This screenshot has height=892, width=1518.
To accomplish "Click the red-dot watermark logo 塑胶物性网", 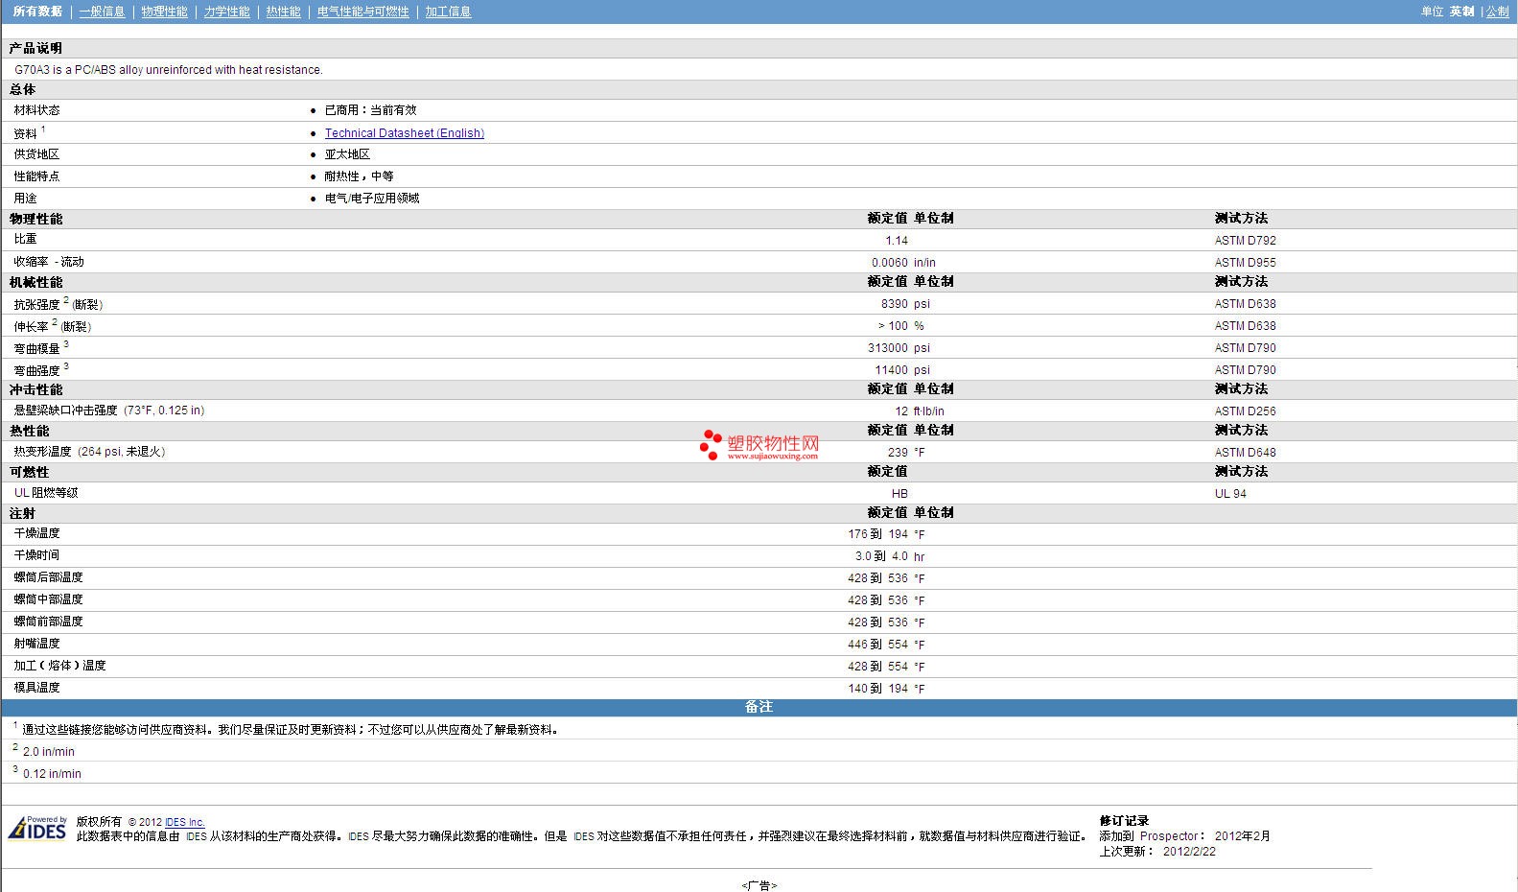I will click(759, 445).
